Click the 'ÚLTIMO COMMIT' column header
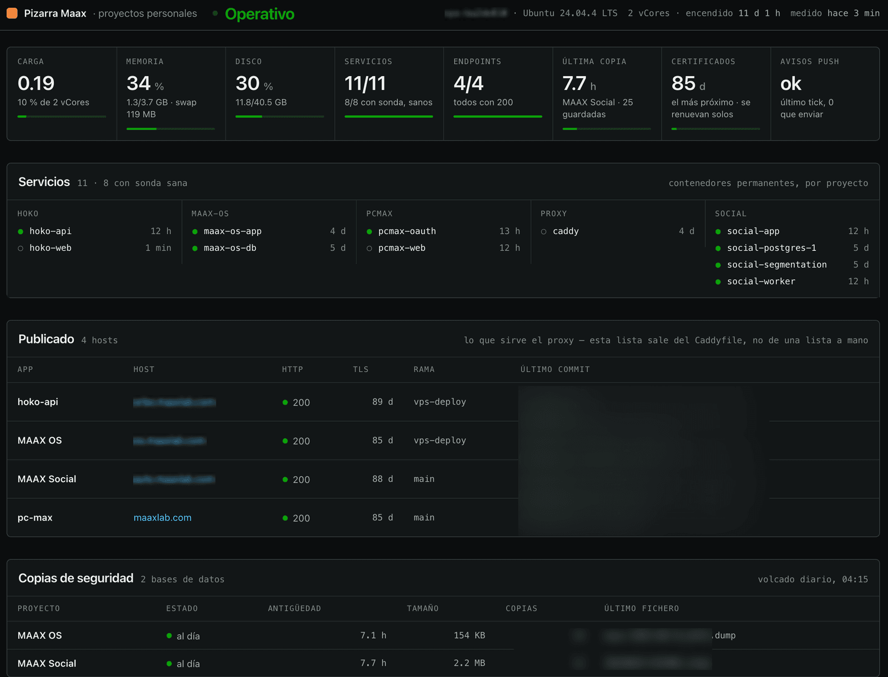888x677 pixels. 555,370
